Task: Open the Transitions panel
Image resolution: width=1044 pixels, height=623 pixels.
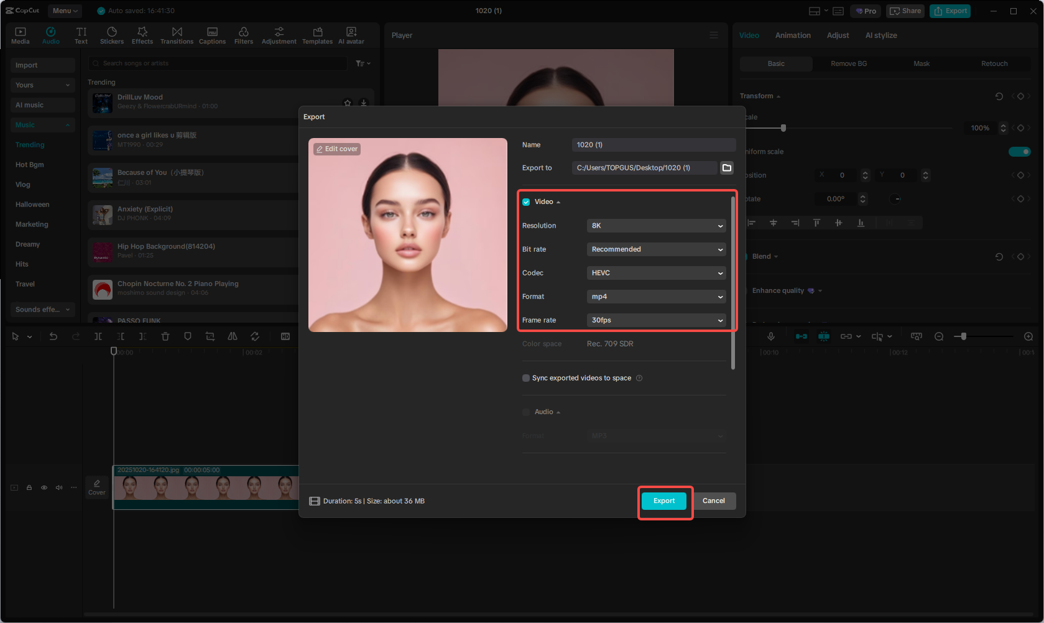Action: coord(177,35)
